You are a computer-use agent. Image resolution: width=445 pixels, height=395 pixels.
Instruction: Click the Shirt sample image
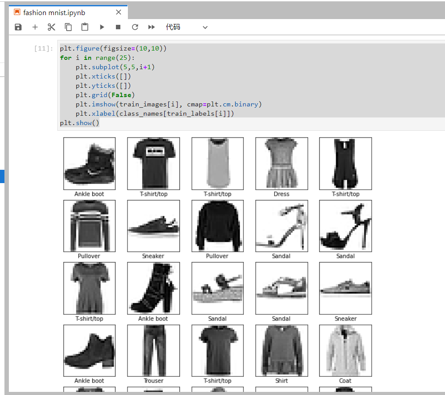282,350
